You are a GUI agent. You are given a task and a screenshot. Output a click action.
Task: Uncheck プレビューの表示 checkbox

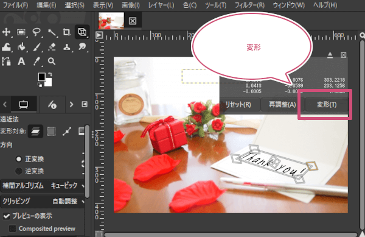click(x=6, y=216)
